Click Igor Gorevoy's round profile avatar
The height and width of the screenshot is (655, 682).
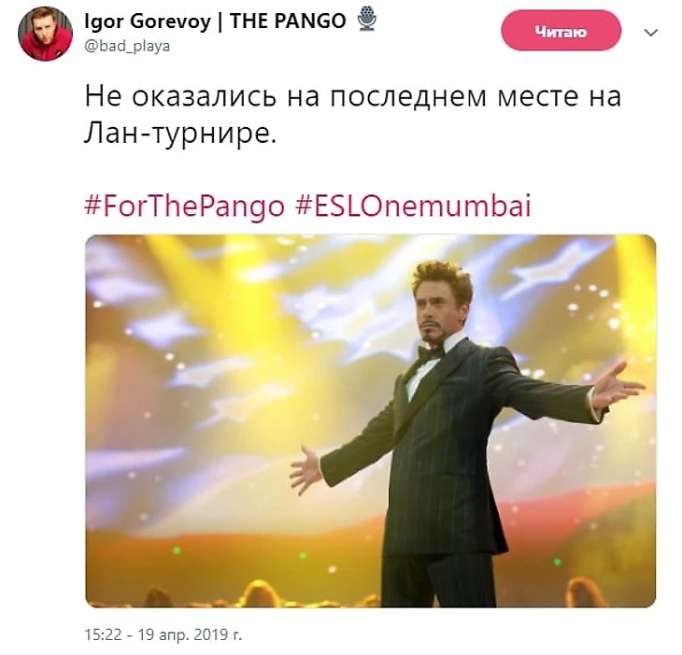(45, 34)
